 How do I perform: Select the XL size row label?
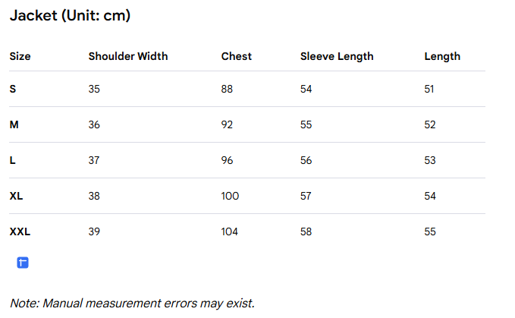(x=16, y=196)
